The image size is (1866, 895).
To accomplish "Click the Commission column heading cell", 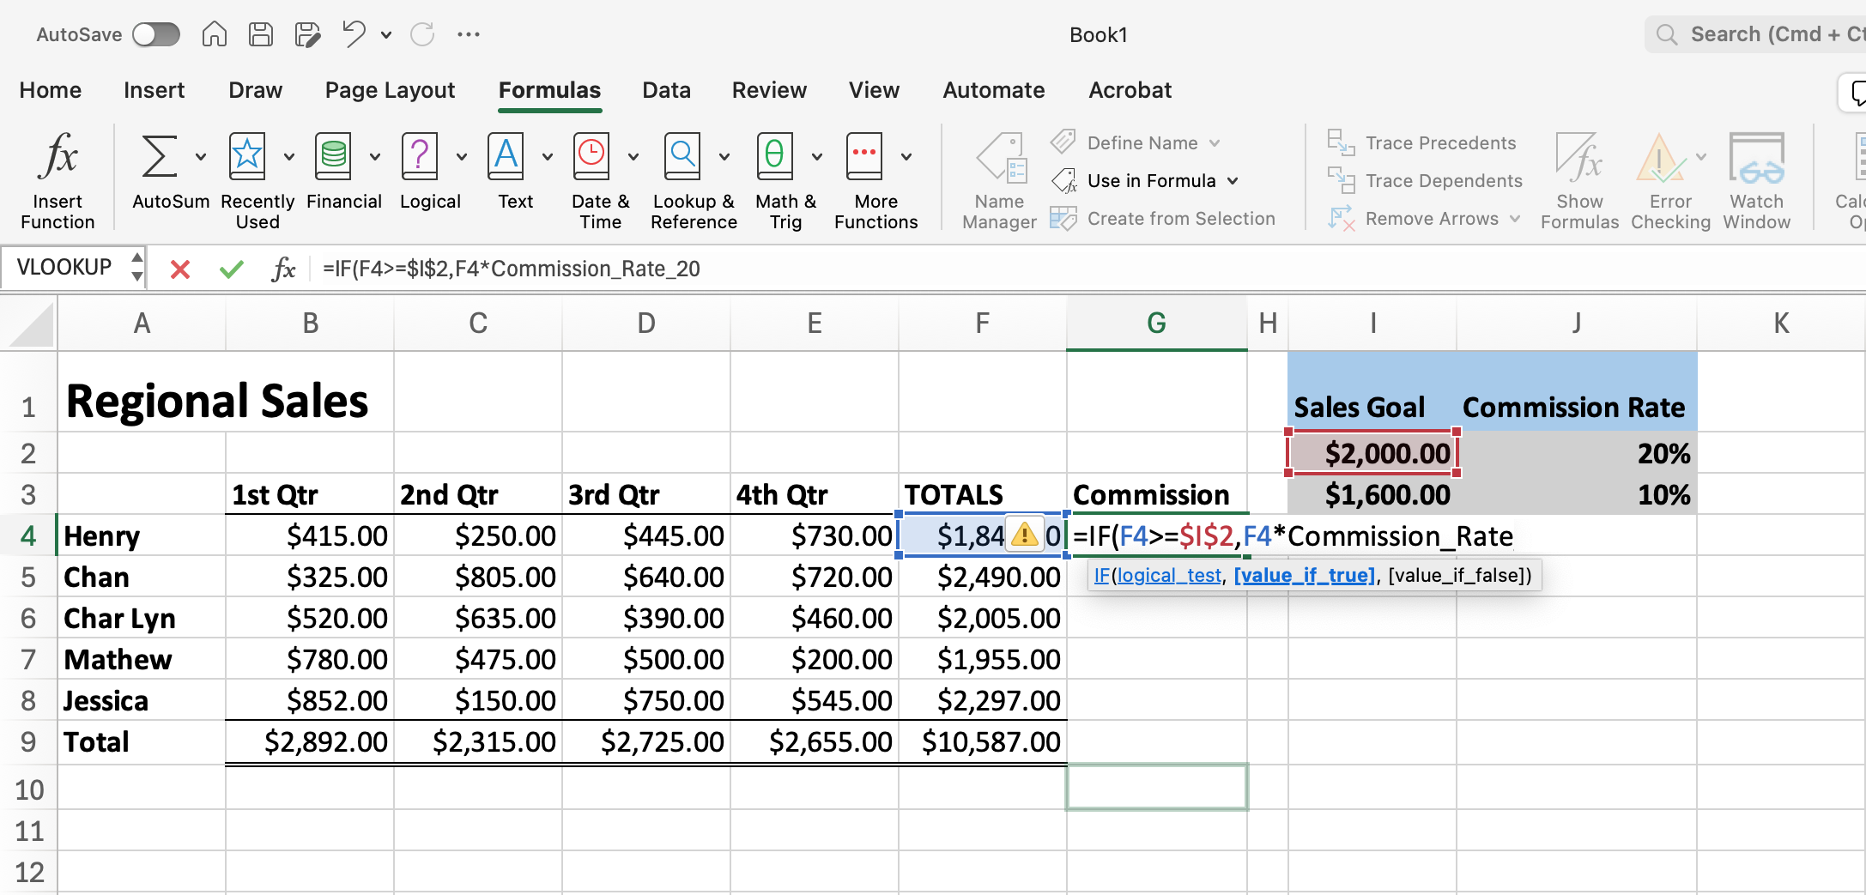I will 1156,494.
